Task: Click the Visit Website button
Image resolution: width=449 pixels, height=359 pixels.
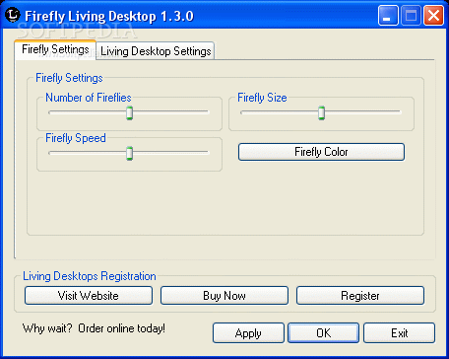Action: click(x=89, y=296)
